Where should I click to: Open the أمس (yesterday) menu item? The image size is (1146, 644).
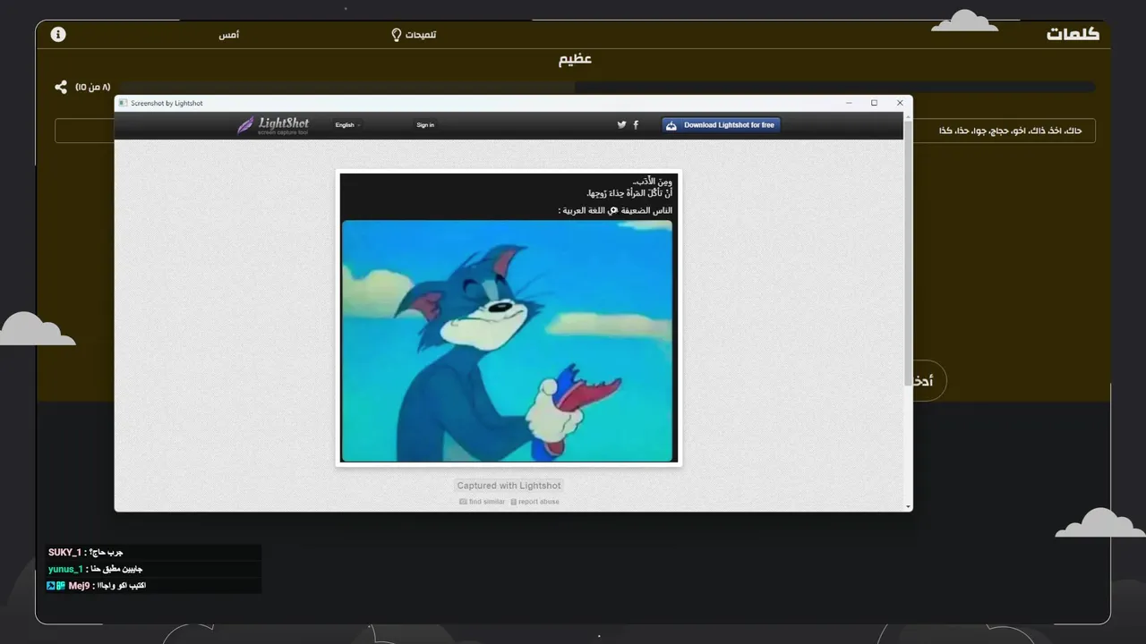pos(229,34)
